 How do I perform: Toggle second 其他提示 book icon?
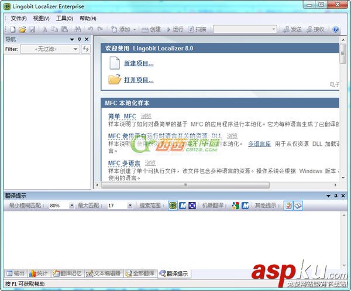tap(298, 206)
